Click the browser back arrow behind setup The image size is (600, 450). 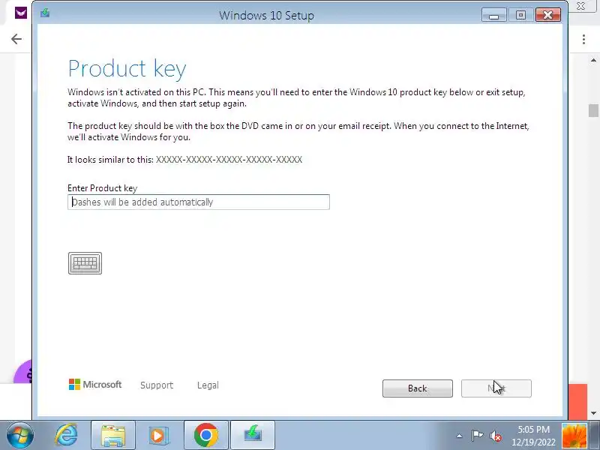16,39
